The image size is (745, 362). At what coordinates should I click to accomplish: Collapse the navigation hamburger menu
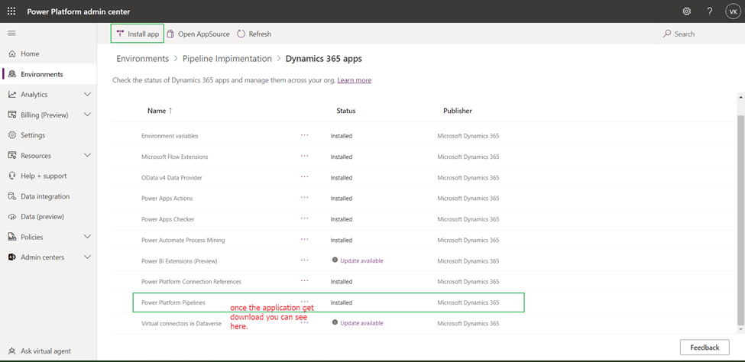(x=11, y=34)
